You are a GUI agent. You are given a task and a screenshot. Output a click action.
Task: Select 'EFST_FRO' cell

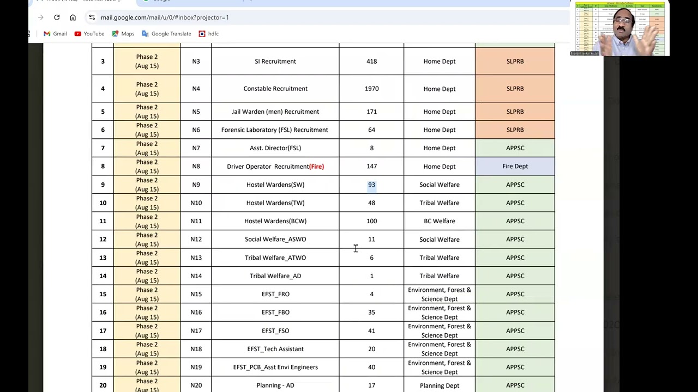tap(275, 294)
